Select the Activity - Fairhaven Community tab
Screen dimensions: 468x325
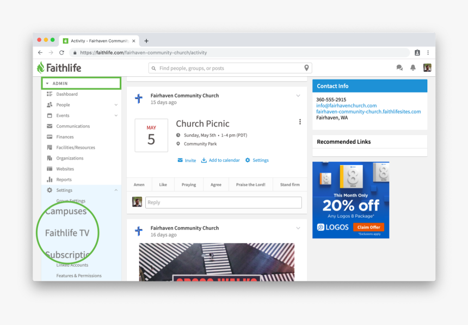(x=100, y=41)
